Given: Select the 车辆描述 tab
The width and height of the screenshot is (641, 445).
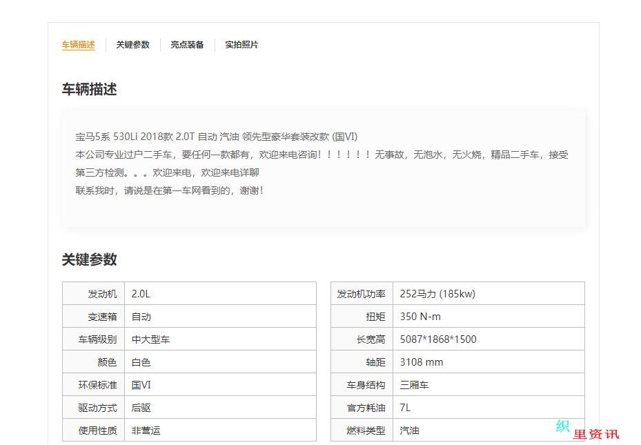Looking at the screenshot, I should pos(79,45).
